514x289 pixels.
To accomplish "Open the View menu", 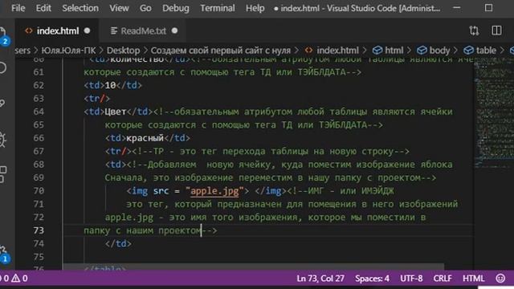I will (119, 8).
